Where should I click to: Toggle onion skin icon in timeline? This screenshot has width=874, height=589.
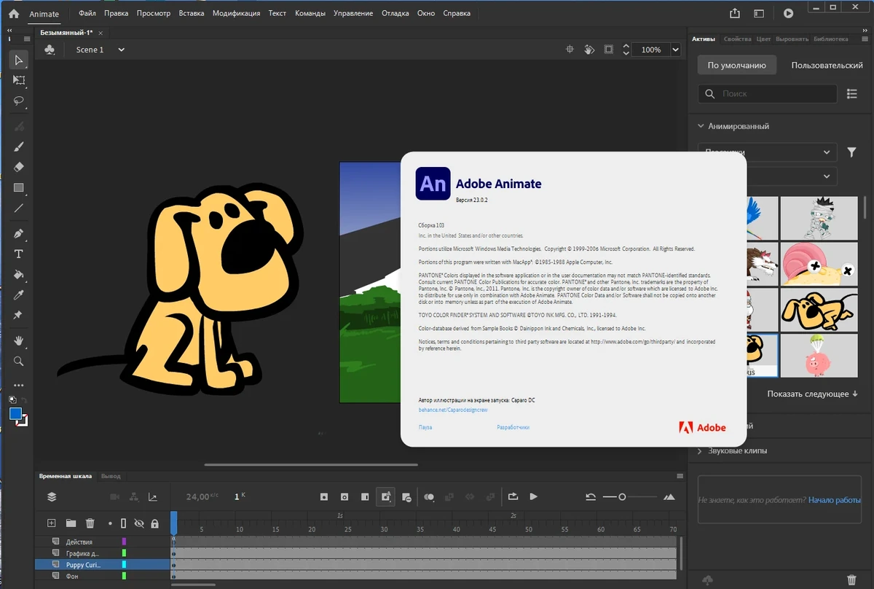tap(429, 497)
